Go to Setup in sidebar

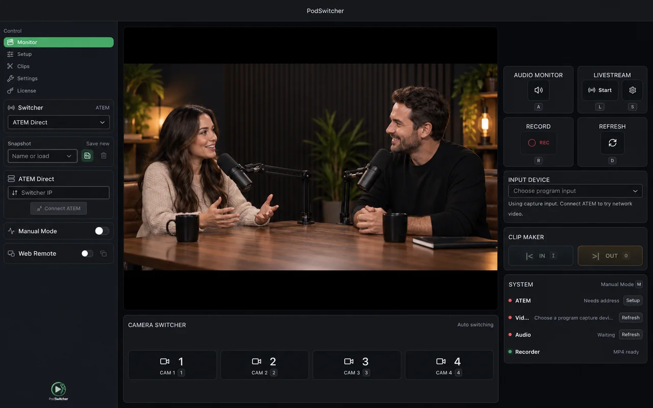tap(59, 54)
